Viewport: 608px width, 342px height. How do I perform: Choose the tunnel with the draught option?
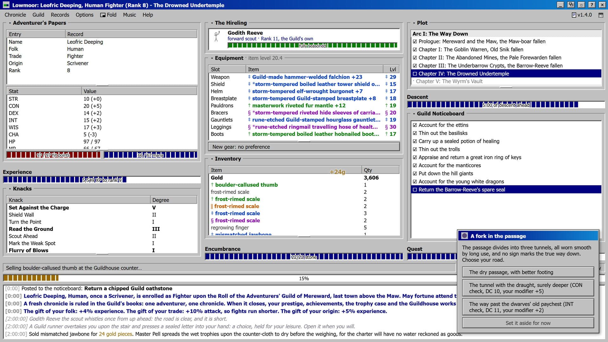[528, 288]
